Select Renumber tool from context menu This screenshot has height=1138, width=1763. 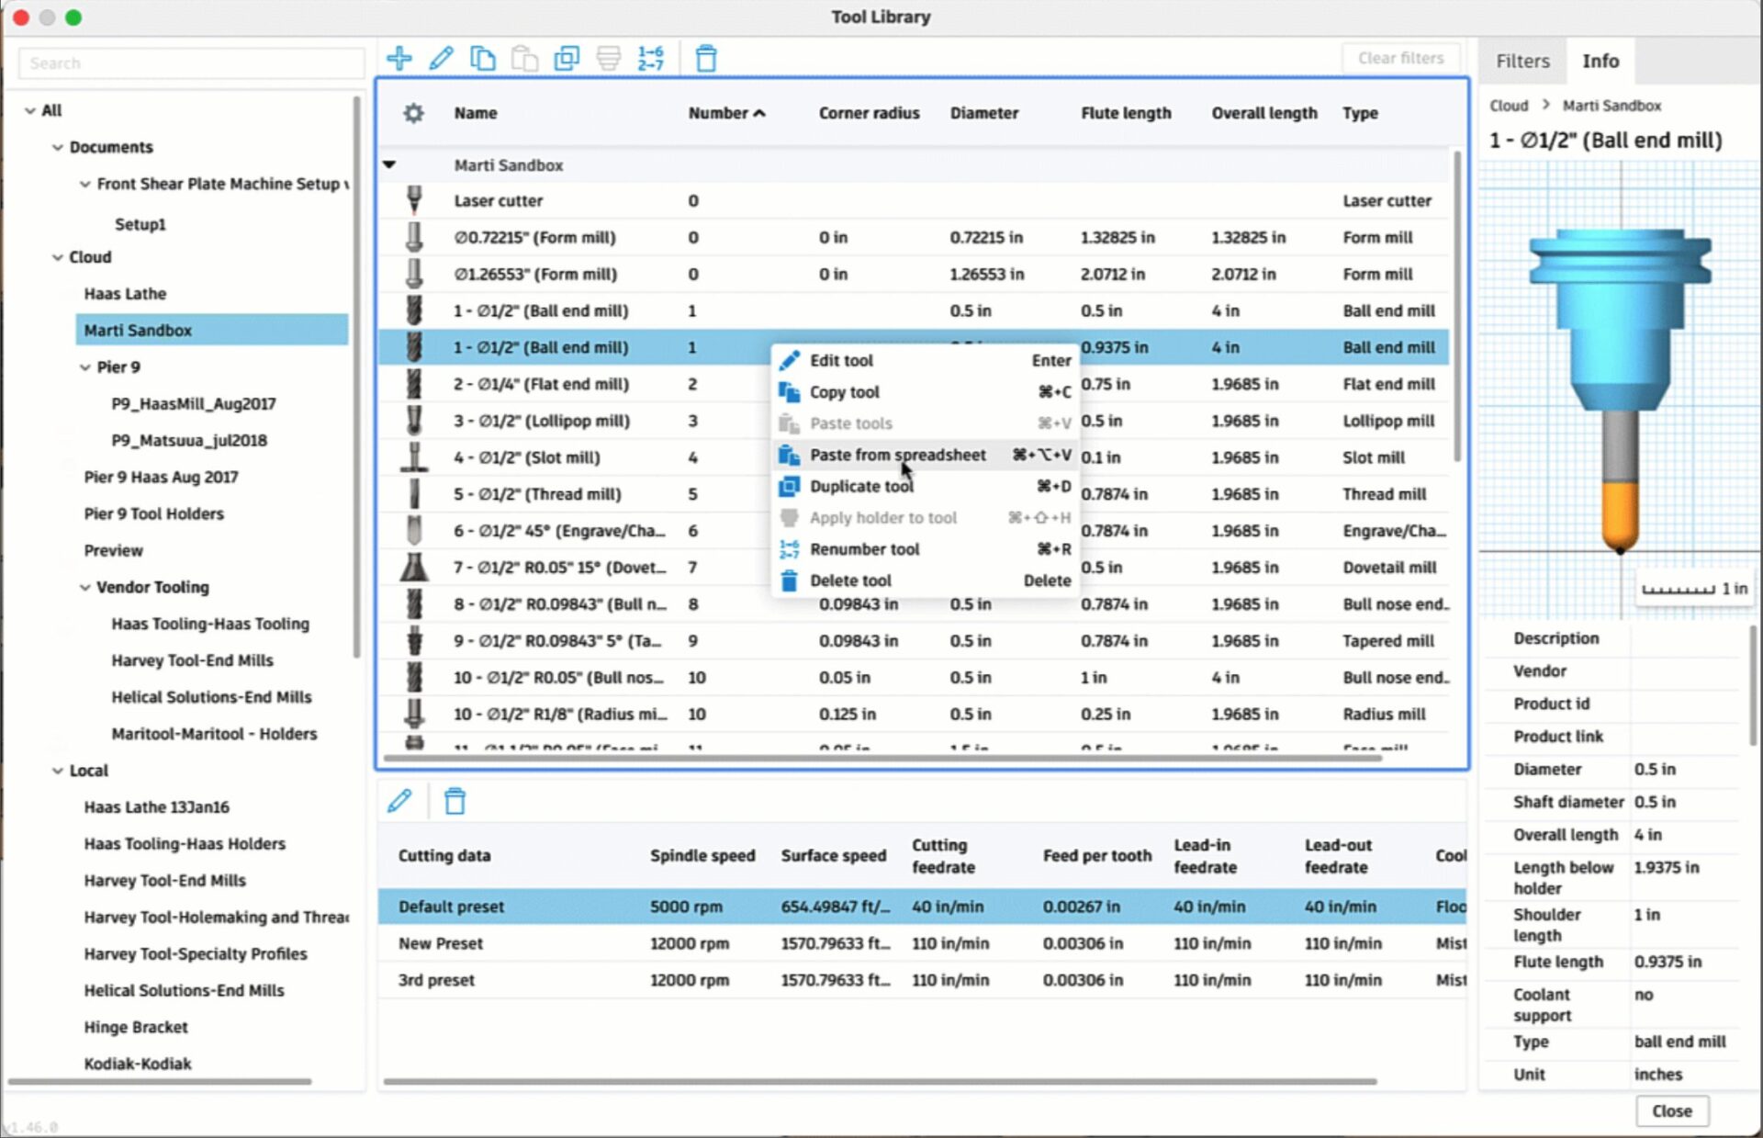pos(864,549)
